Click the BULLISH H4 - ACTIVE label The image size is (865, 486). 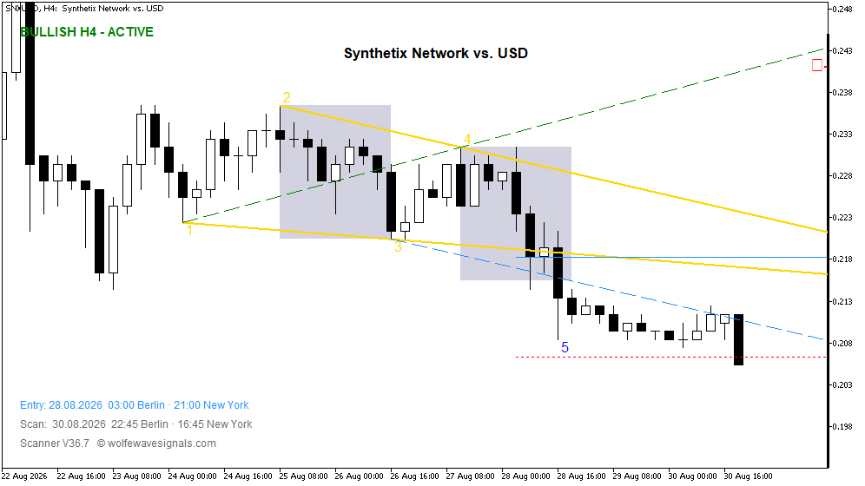point(87,32)
